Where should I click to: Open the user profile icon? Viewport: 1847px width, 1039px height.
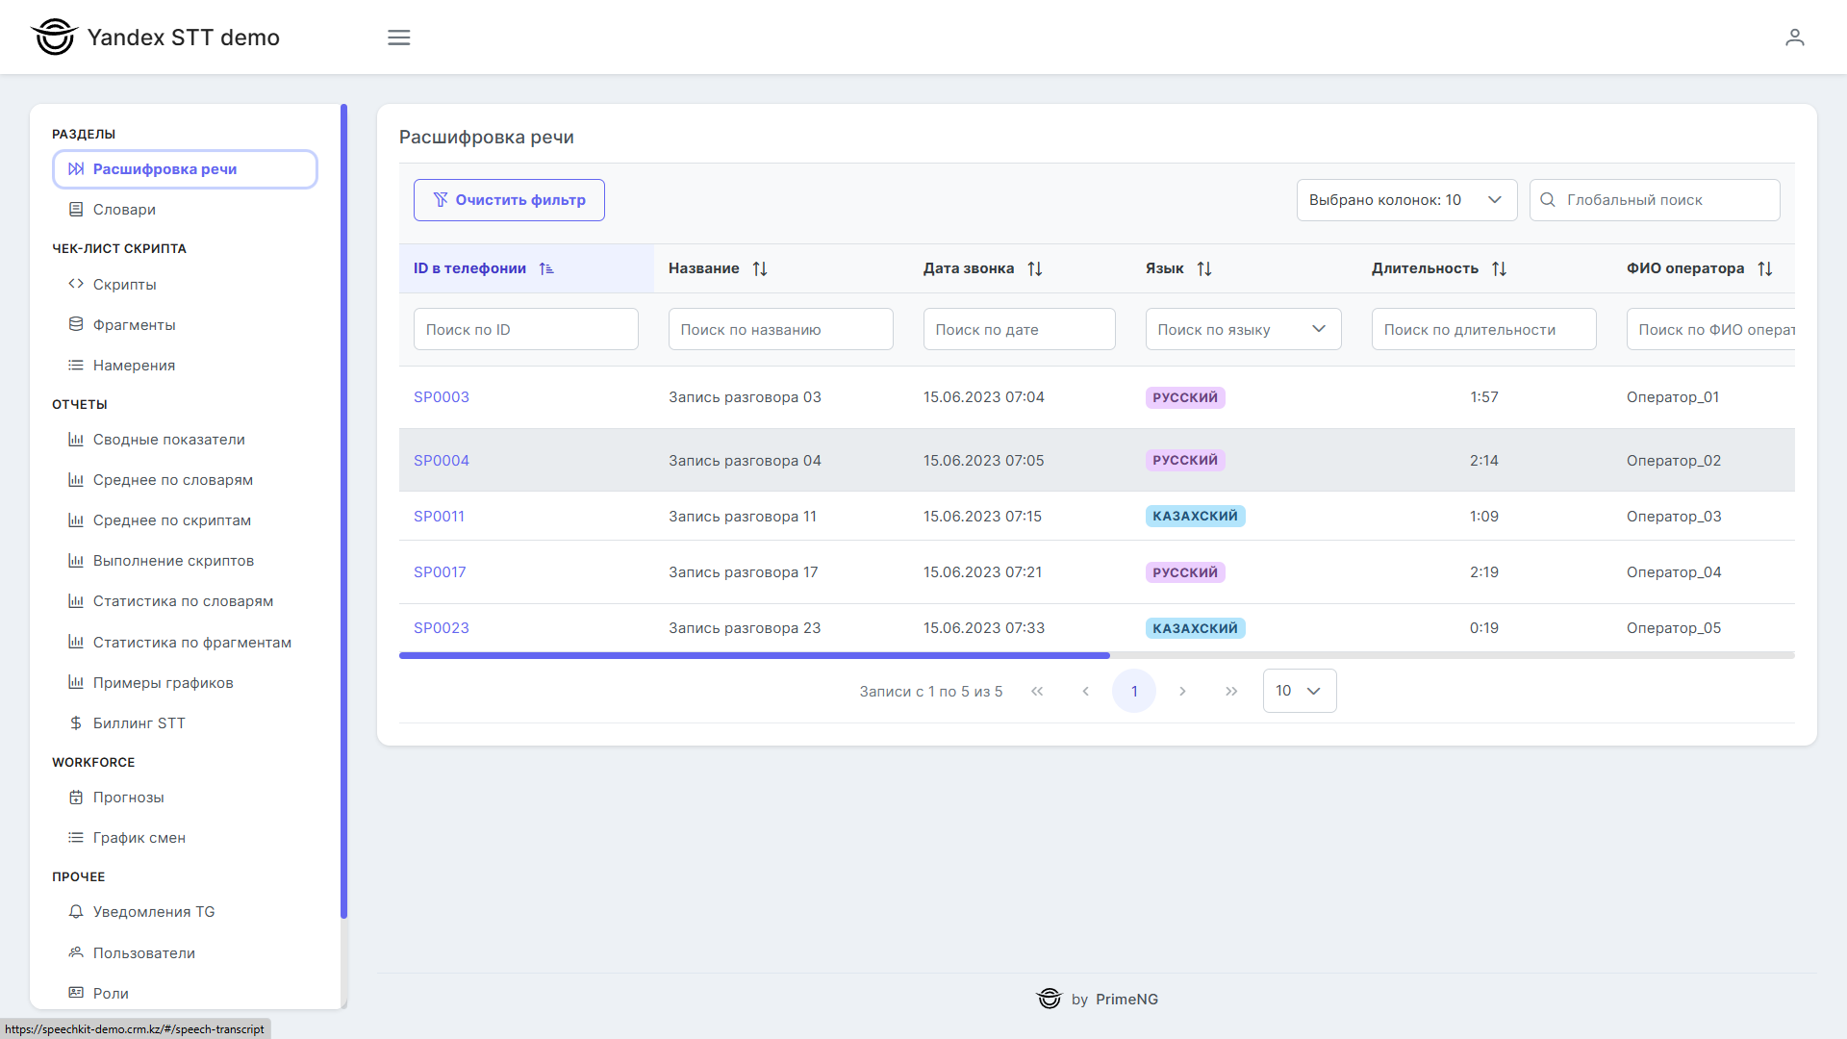1794,38
